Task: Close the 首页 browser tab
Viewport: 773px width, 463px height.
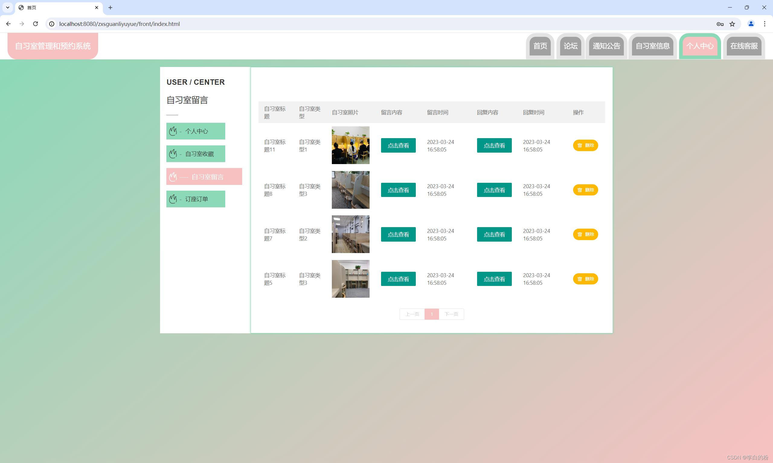Action: (97, 8)
